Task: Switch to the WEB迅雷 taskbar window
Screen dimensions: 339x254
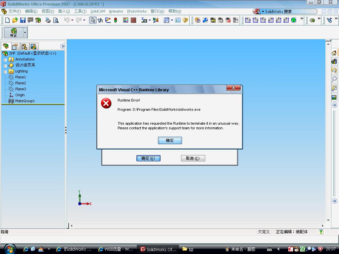Action: click(116, 249)
